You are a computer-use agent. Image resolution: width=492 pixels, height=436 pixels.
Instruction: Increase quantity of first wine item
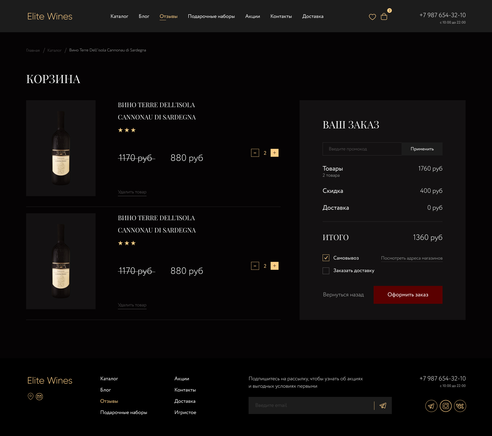click(x=274, y=153)
